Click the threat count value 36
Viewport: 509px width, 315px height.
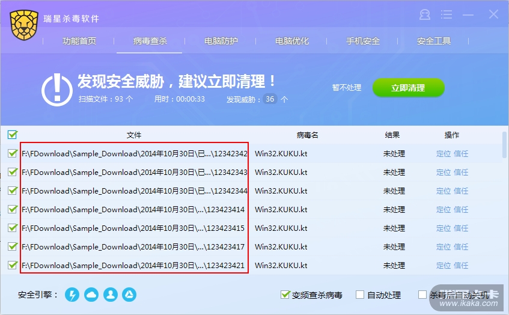pyautogui.click(x=270, y=99)
